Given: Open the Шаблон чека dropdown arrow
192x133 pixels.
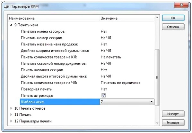Looking at the screenshot, I should [152, 102].
